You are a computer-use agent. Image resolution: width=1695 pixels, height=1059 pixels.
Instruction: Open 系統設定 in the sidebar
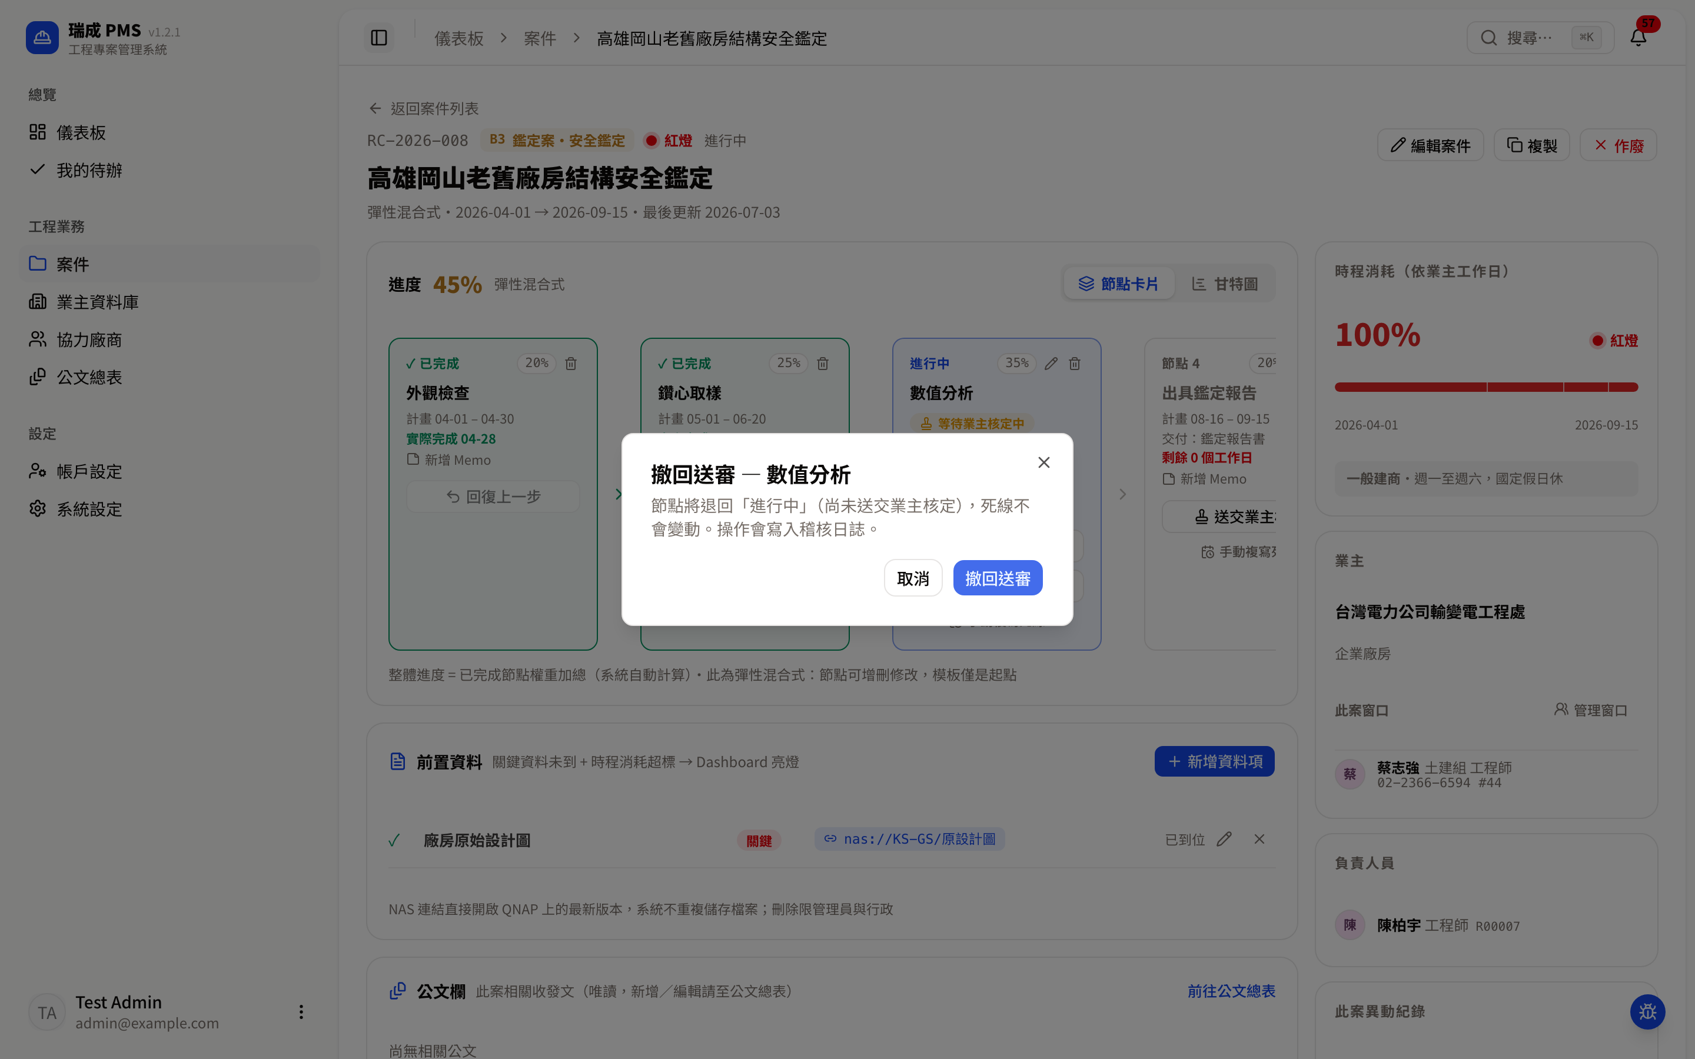169,509
